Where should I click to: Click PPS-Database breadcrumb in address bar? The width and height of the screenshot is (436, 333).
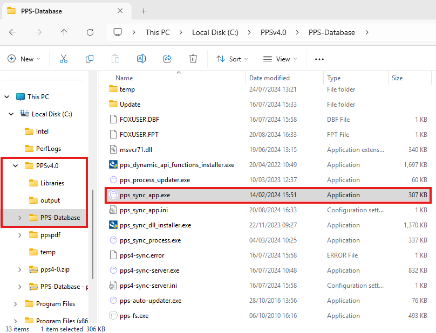[332, 32]
